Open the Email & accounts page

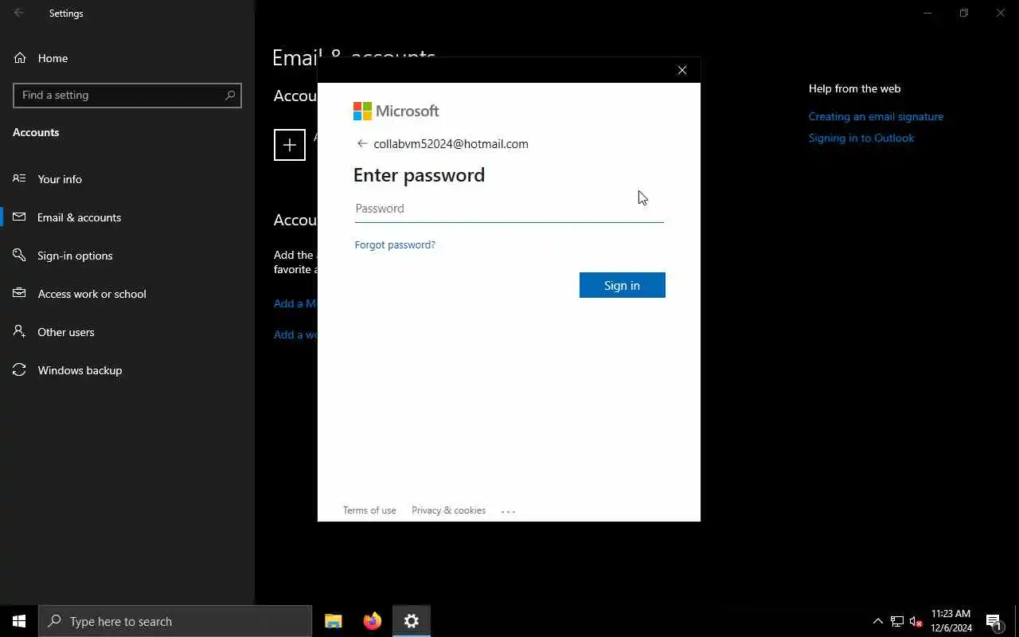click(127, 217)
